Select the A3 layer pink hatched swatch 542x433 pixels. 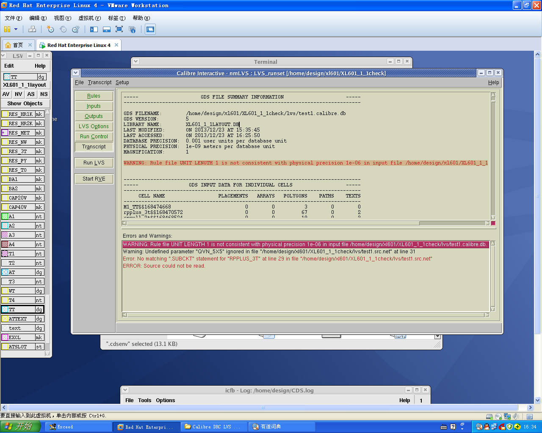tap(5, 235)
